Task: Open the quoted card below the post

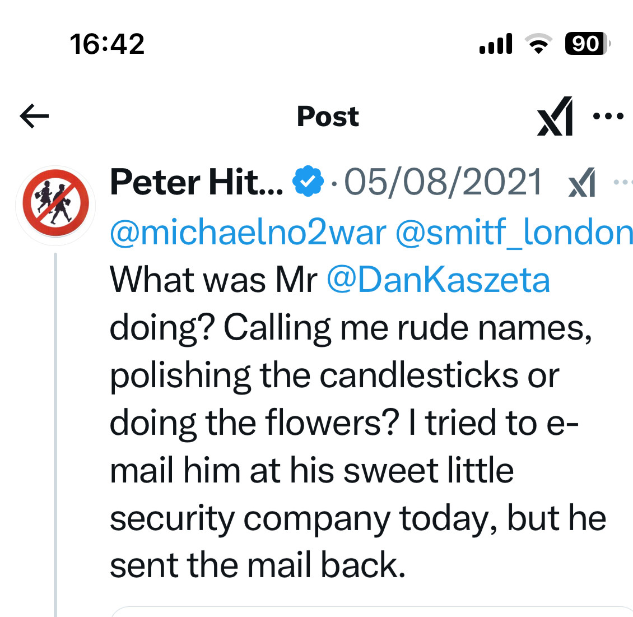Action: [371, 611]
